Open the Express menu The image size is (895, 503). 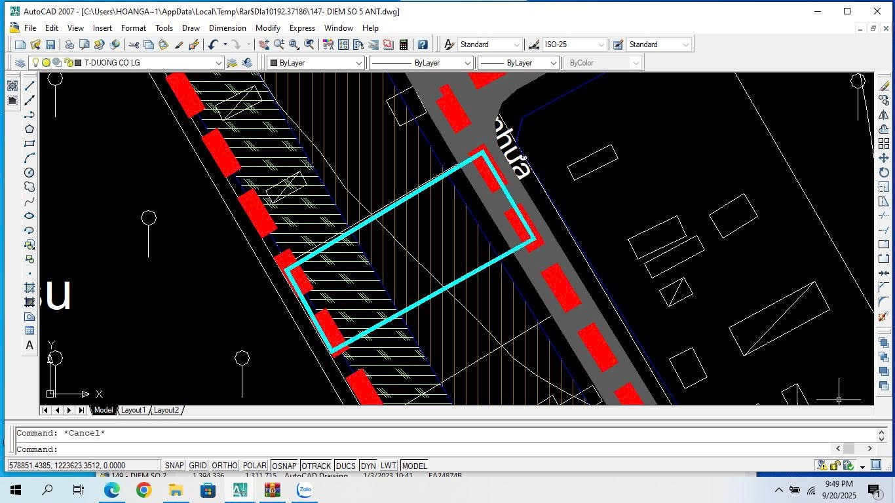pyautogui.click(x=302, y=28)
